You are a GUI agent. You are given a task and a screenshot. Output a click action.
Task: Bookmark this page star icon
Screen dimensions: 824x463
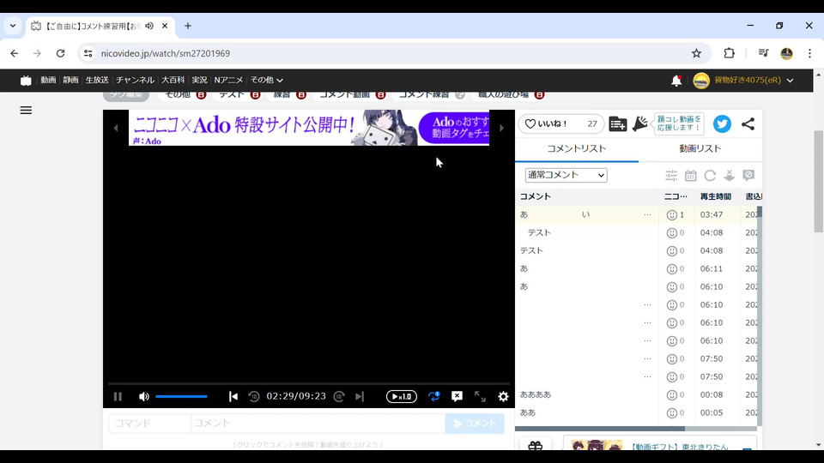coord(696,53)
